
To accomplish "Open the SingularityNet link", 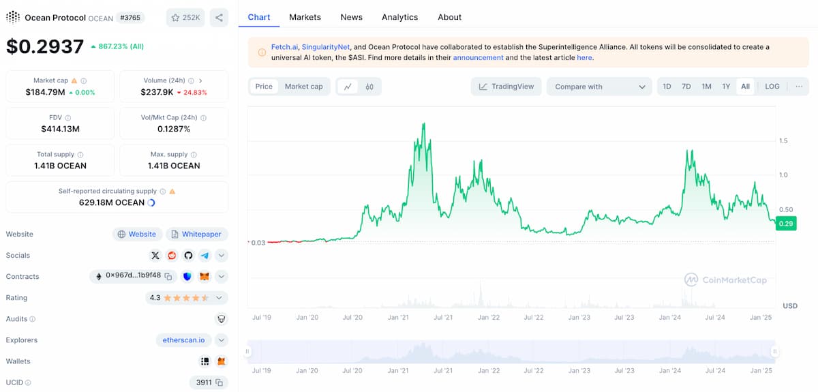I will coord(326,47).
